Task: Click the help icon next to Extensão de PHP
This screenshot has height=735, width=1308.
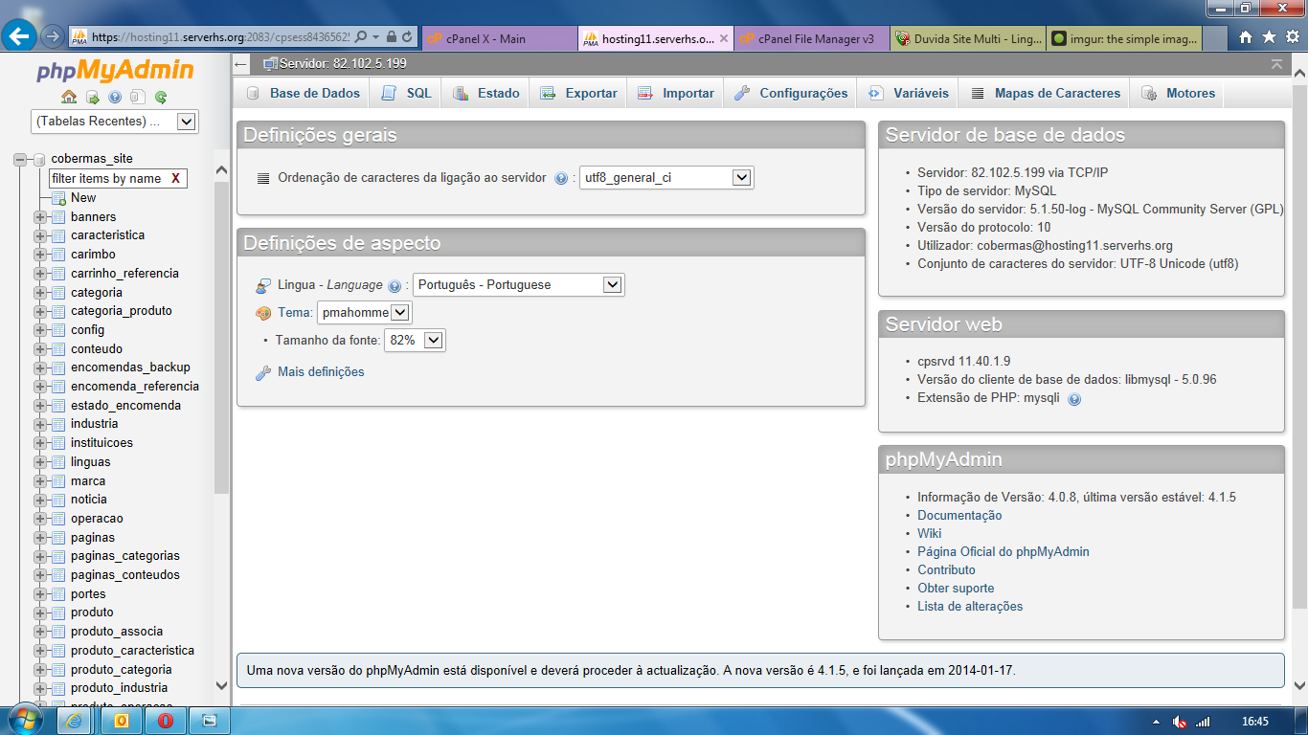Action: click(1074, 399)
